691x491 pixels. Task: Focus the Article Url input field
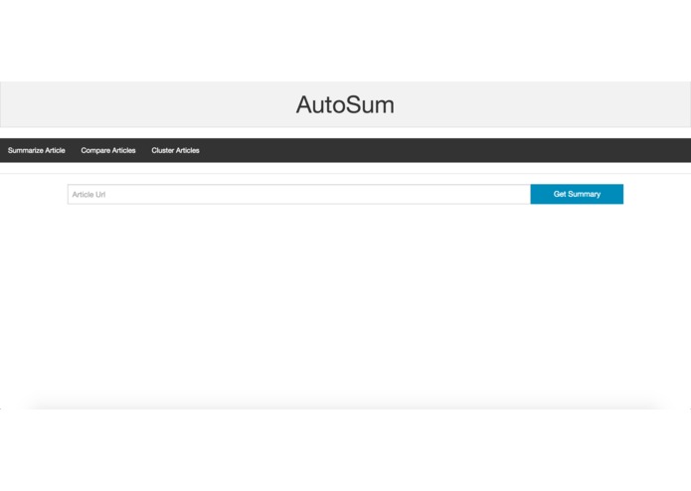[299, 194]
